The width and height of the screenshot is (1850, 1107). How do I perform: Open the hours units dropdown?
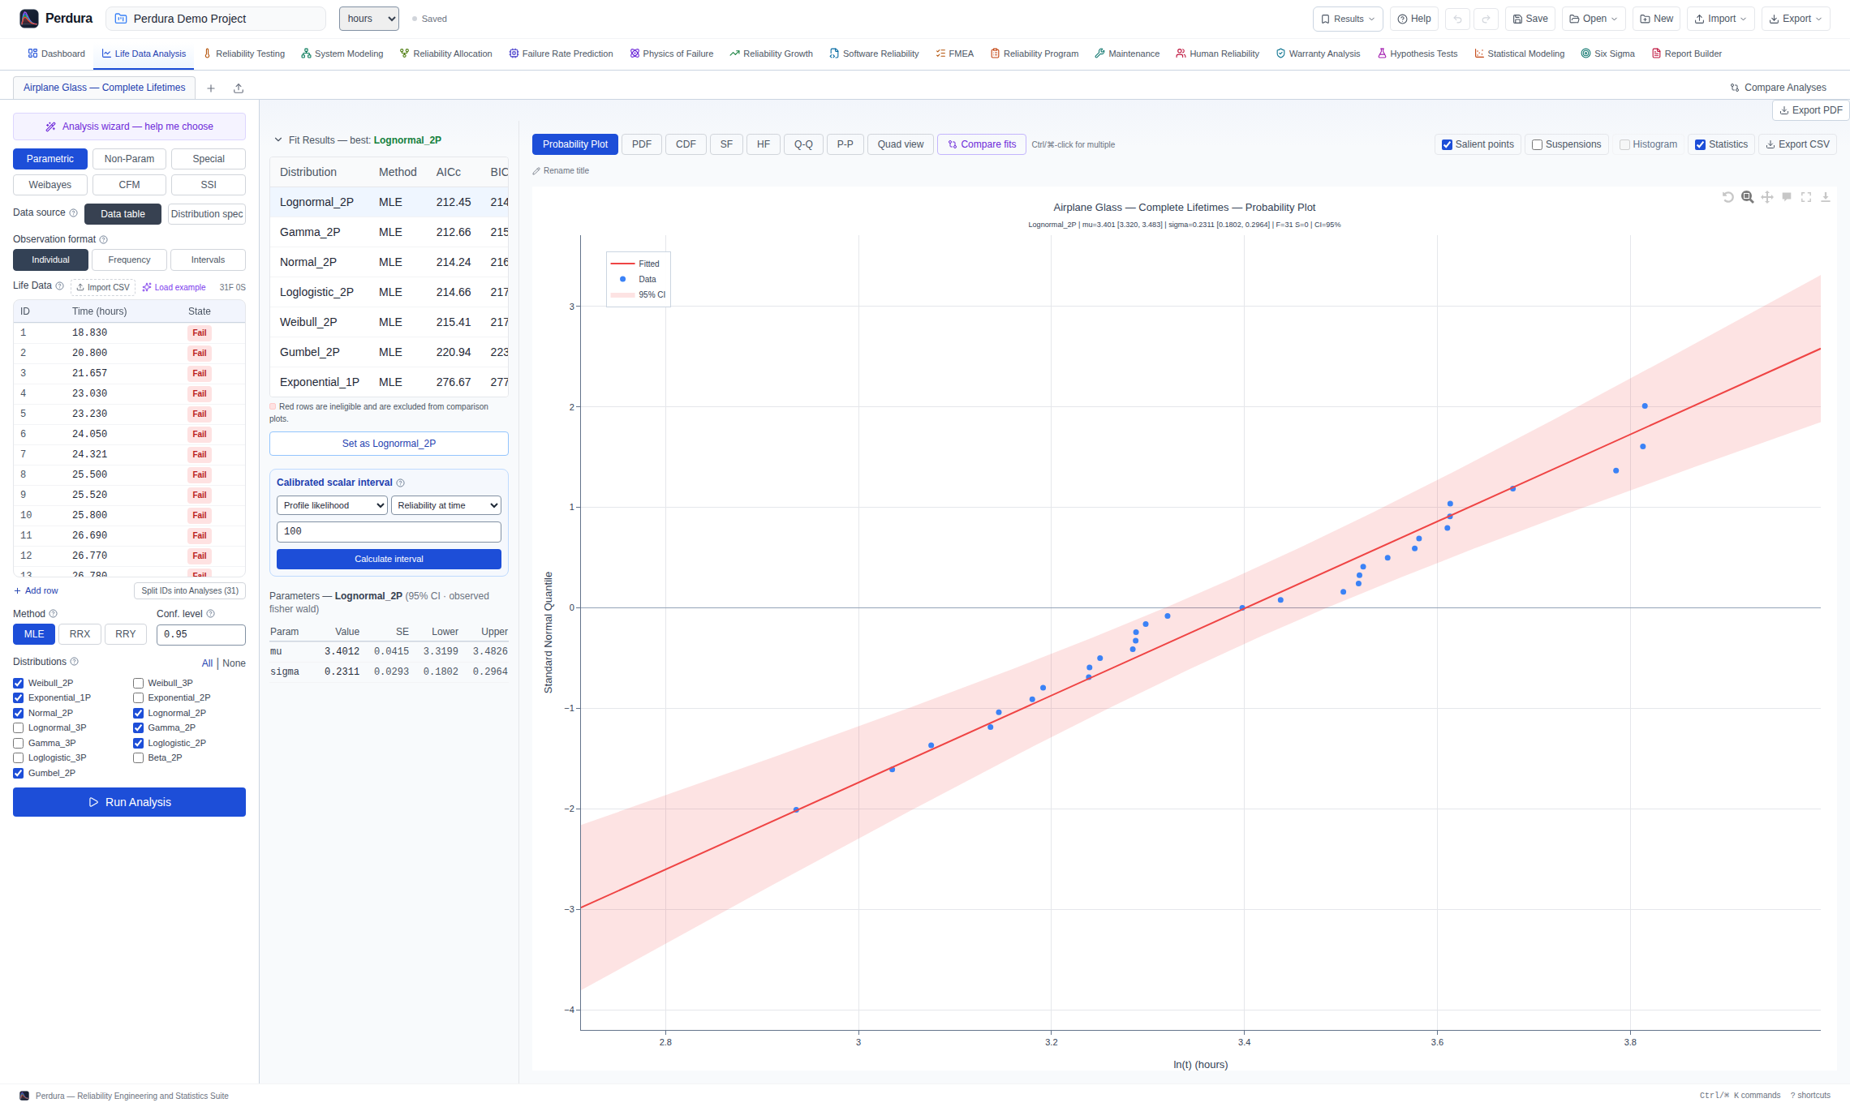369,19
